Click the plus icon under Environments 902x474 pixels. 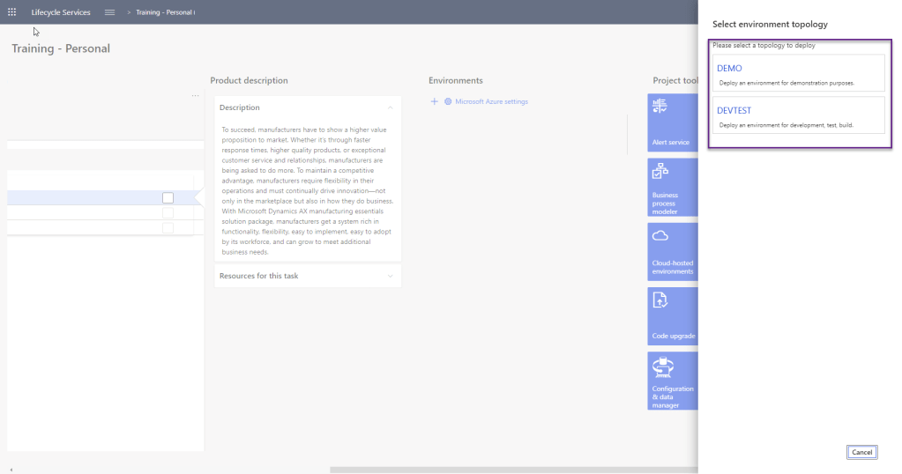point(434,101)
